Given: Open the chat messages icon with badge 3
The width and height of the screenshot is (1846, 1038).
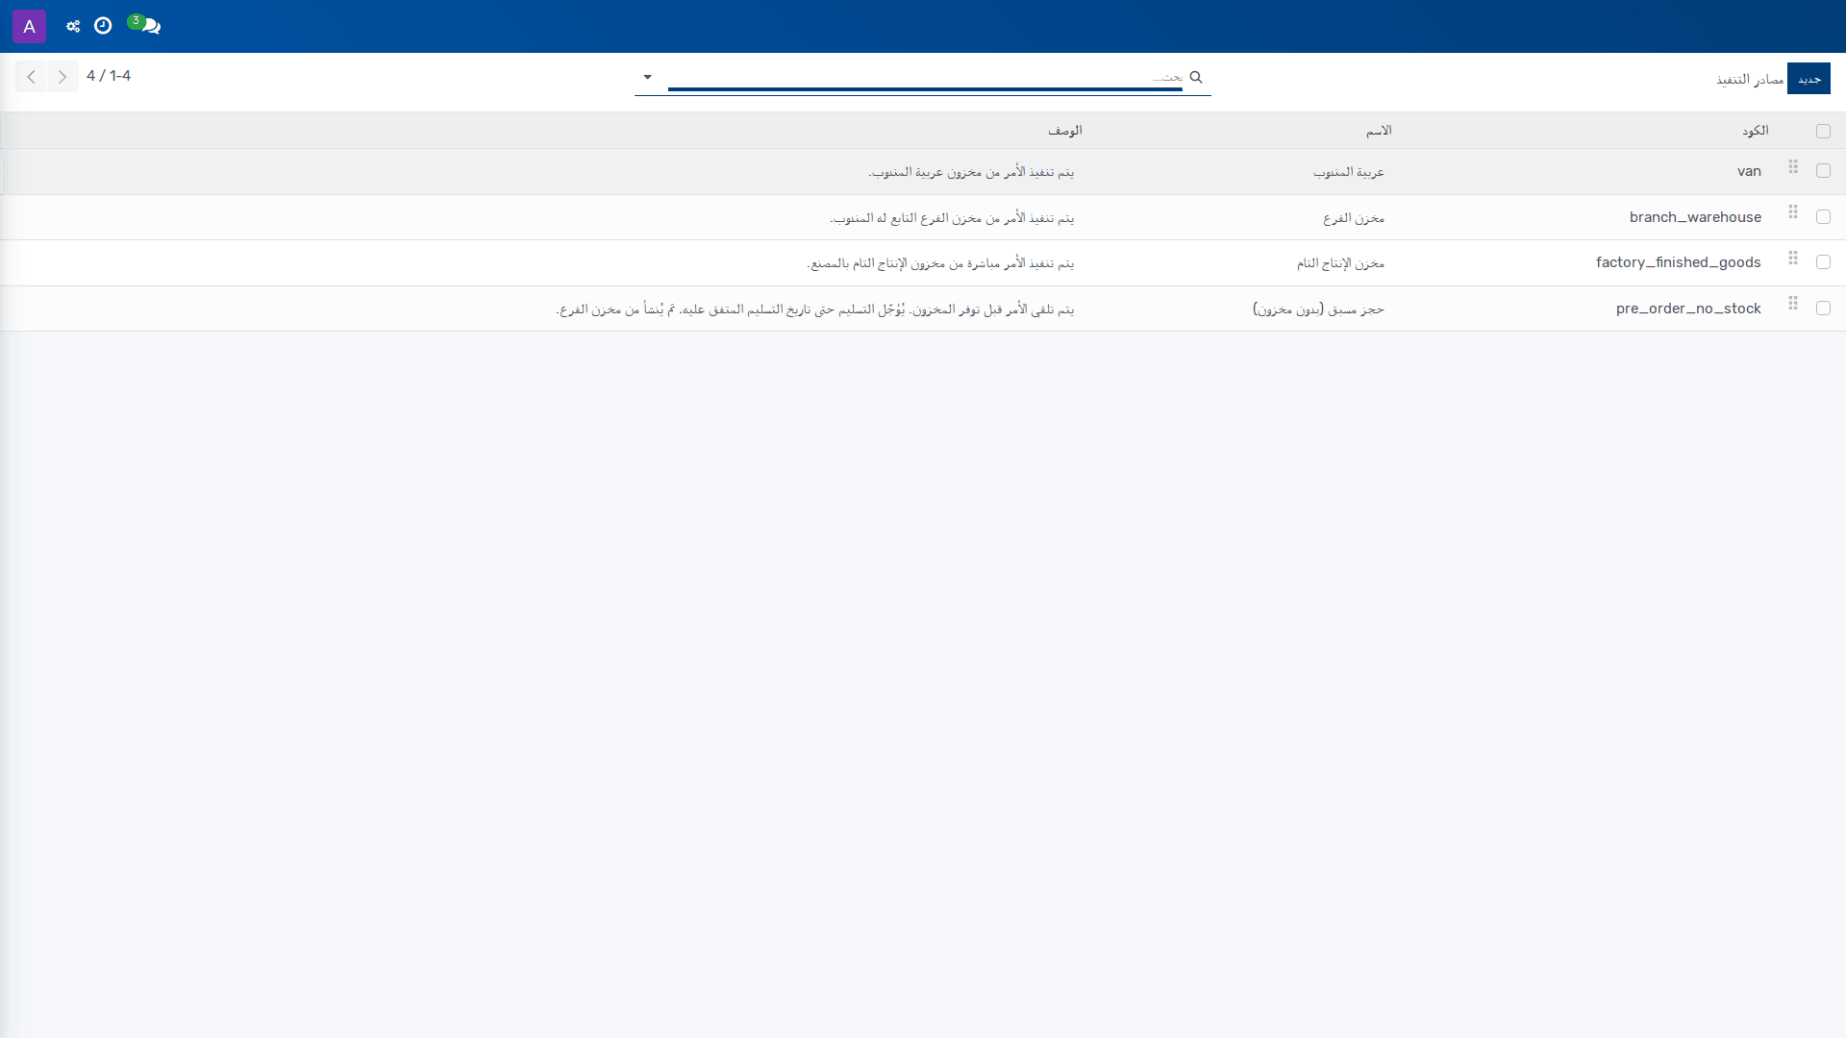Looking at the screenshot, I should pyautogui.click(x=145, y=25).
